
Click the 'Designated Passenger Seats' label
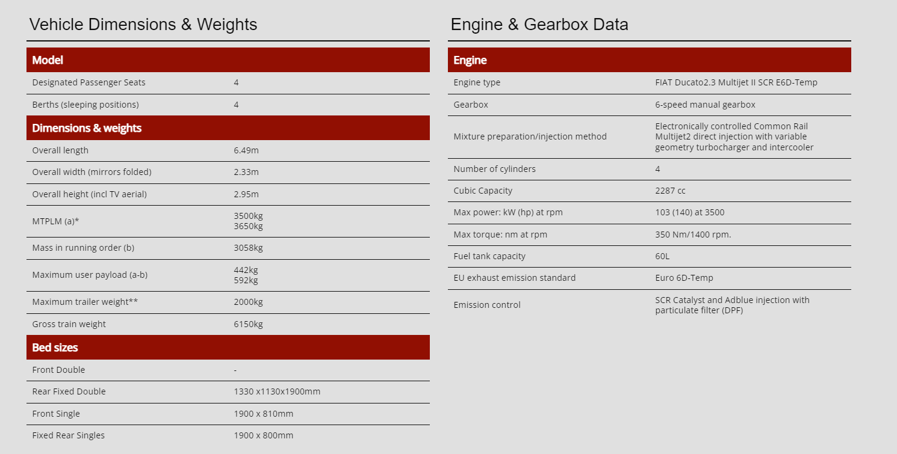click(x=88, y=82)
